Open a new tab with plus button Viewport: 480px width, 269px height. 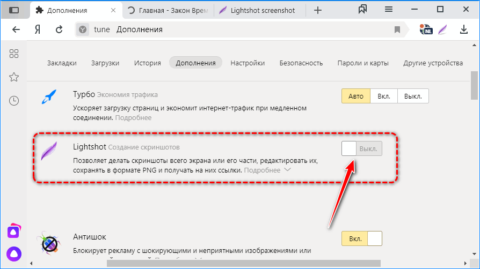(x=318, y=10)
